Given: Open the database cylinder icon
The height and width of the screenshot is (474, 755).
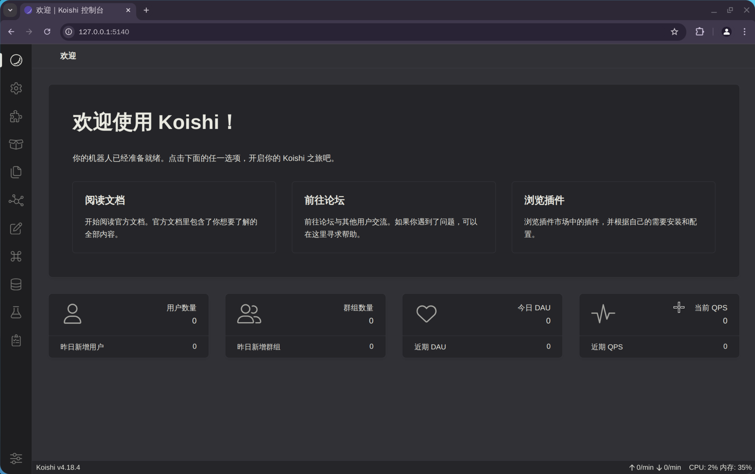Looking at the screenshot, I should point(16,284).
